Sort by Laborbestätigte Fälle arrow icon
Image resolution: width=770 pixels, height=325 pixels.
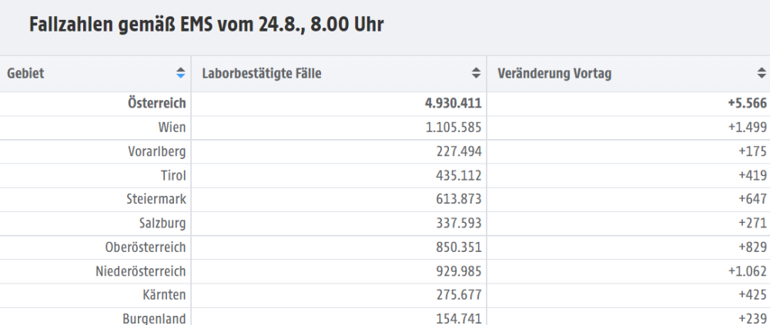(476, 73)
